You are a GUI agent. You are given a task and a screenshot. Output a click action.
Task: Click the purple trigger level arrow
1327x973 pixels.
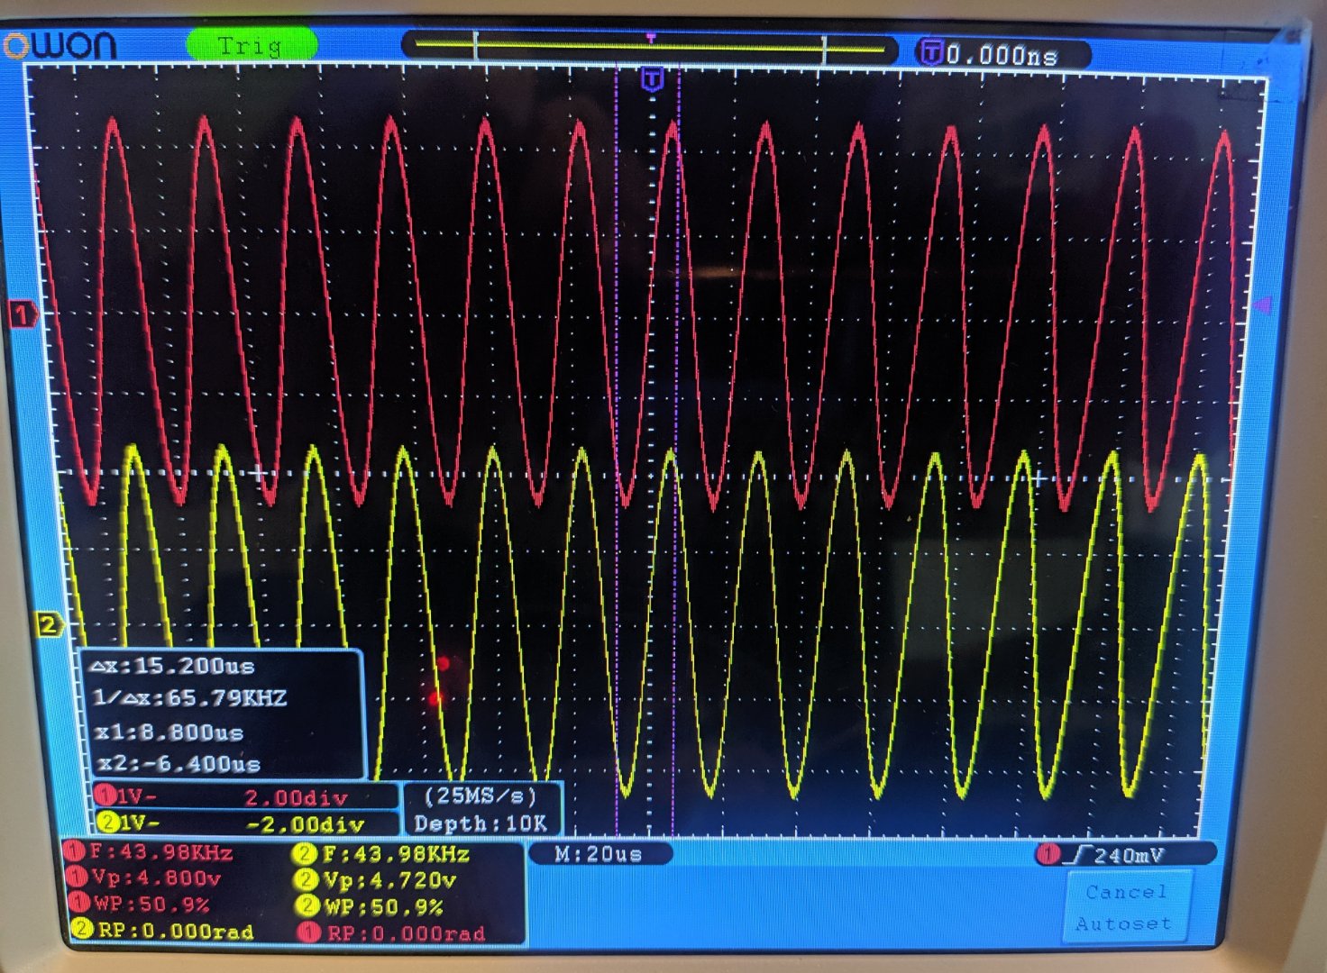pos(1263,305)
